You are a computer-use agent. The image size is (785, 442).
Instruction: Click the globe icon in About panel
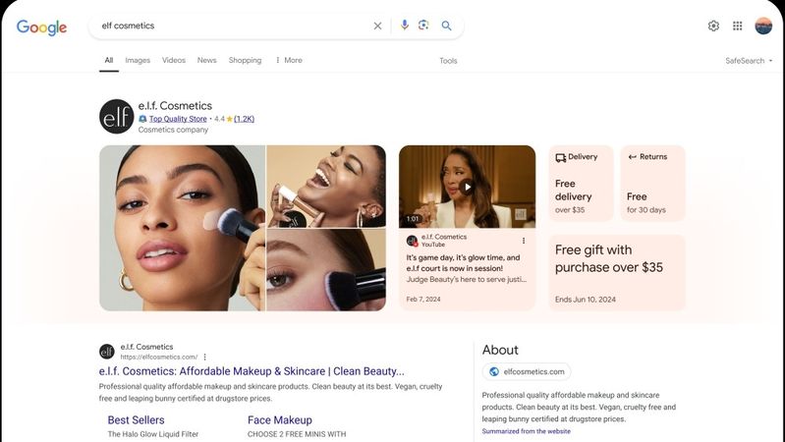494,371
